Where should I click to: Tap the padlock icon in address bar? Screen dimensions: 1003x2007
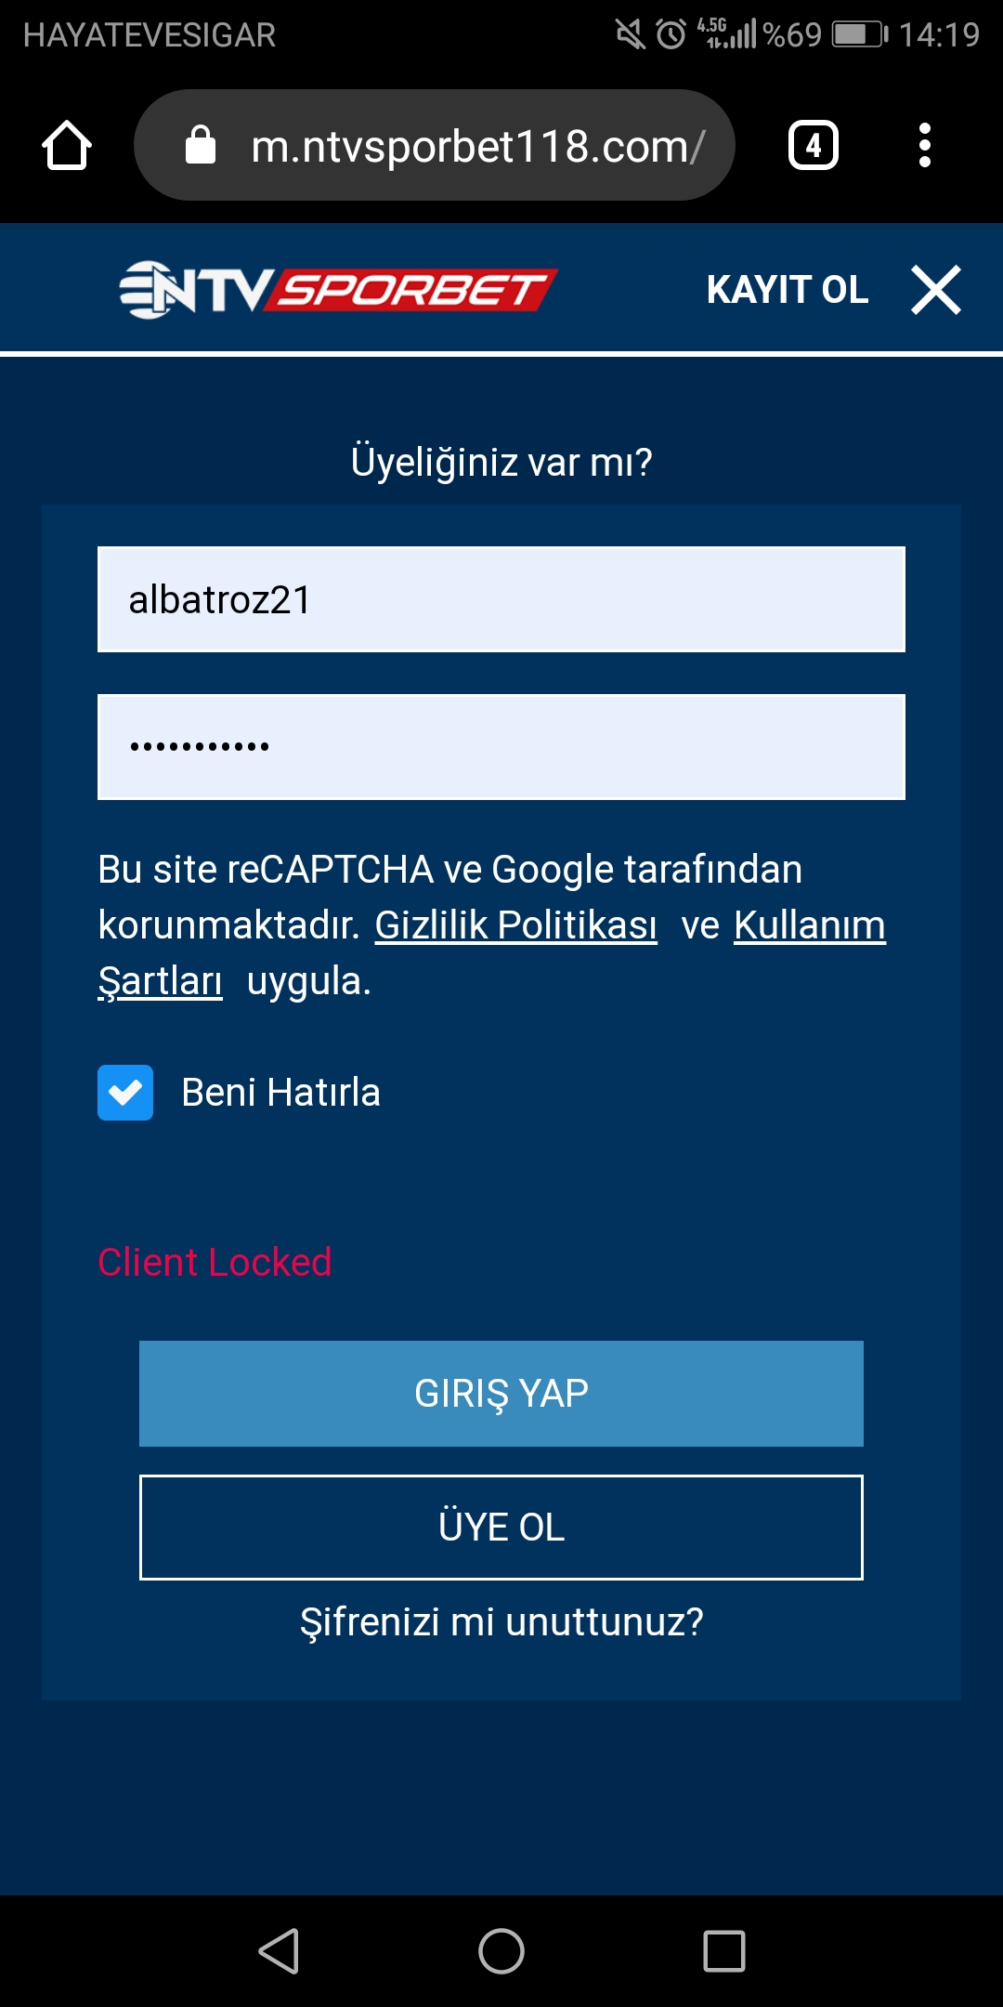coord(201,145)
